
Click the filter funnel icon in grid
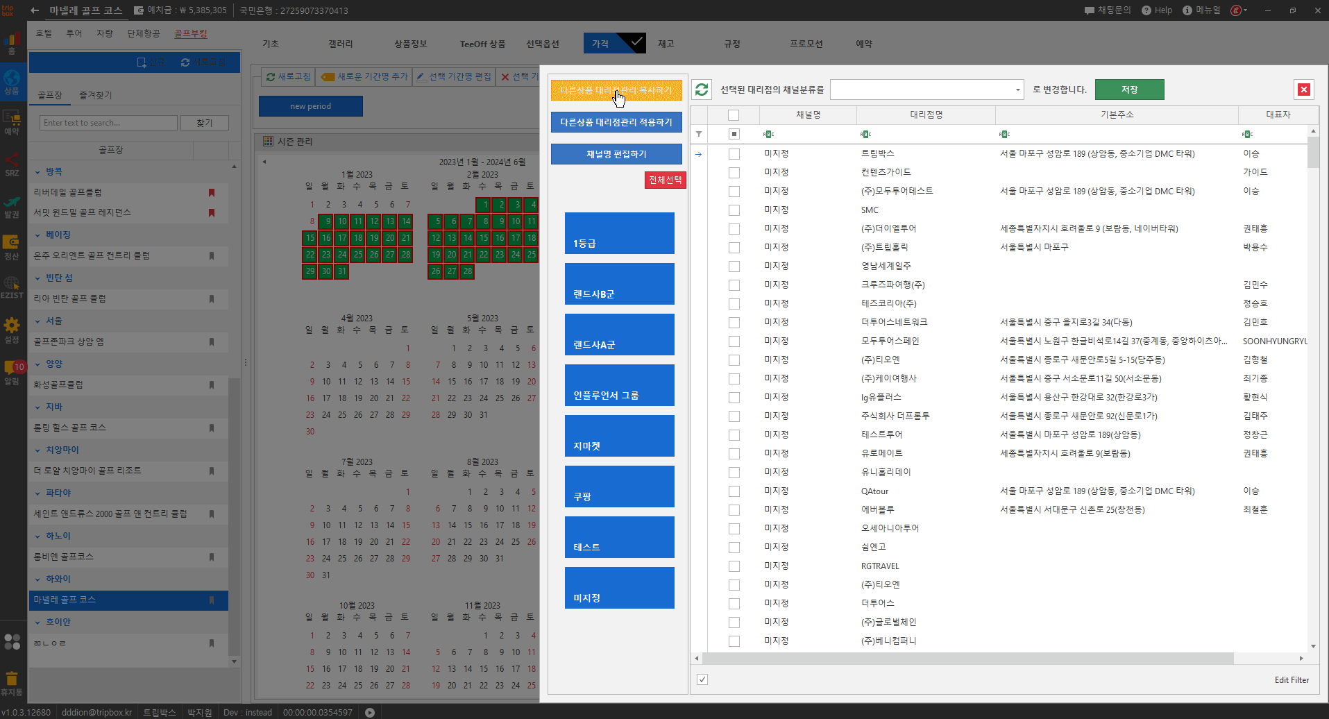pyautogui.click(x=699, y=134)
